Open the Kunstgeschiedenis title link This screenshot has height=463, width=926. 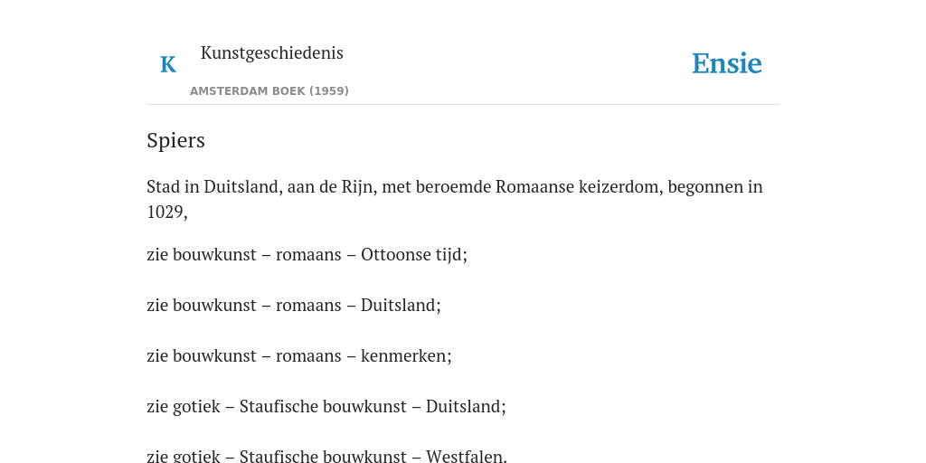click(x=271, y=53)
